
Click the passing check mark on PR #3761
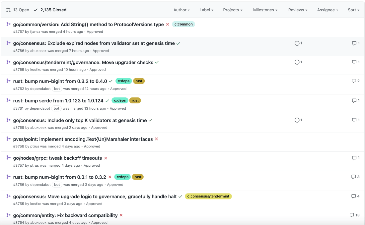pyautogui.click(x=107, y=101)
